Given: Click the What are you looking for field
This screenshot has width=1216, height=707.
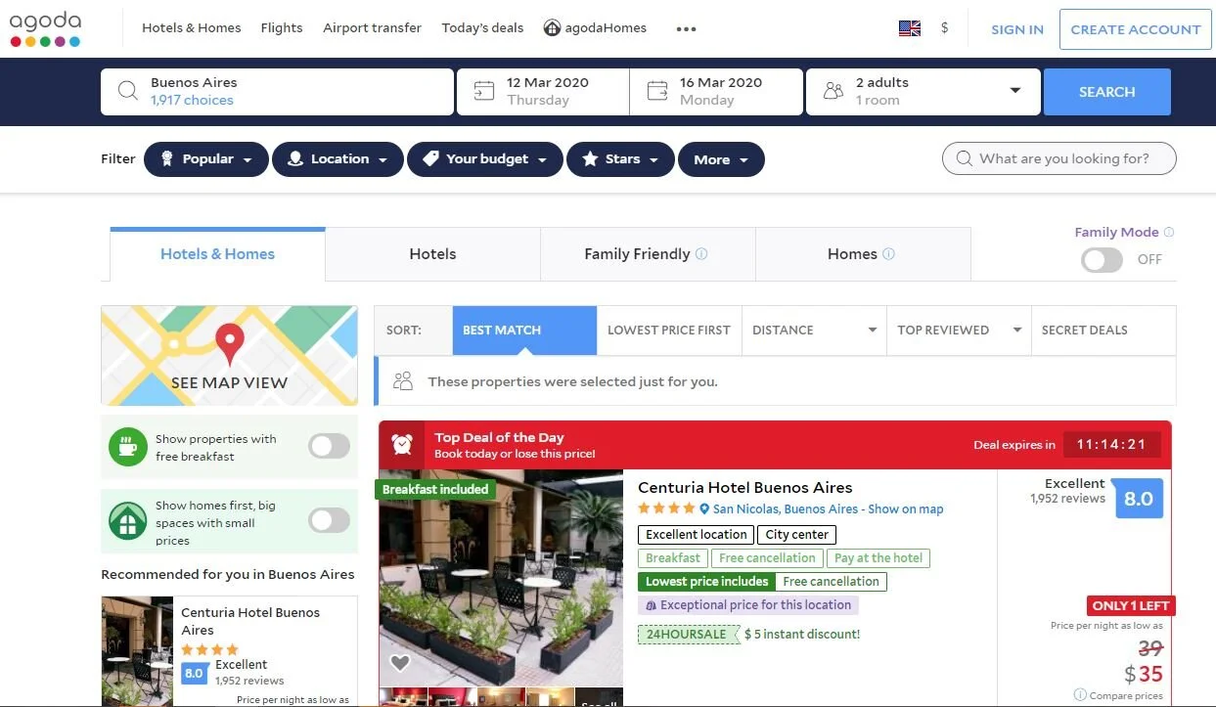Looking at the screenshot, I should (1058, 158).
